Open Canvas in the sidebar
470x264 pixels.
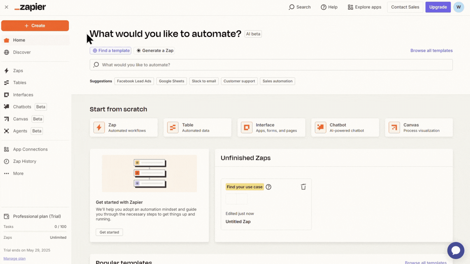[35, 119]
